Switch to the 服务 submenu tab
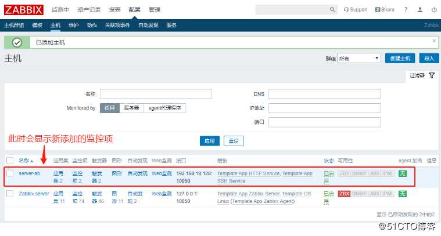441x236 pixels. (171, 26)
